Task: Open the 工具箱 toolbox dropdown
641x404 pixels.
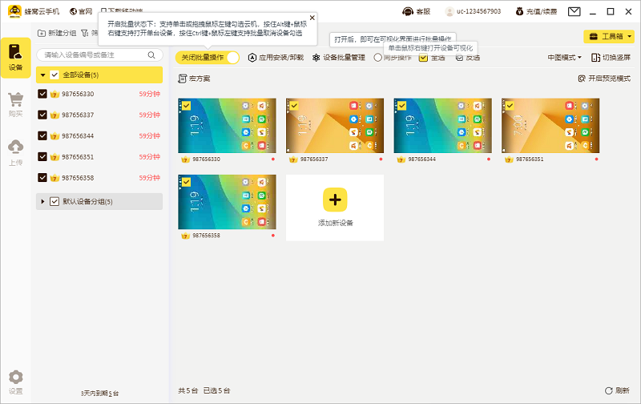Action: pos(609,36)
